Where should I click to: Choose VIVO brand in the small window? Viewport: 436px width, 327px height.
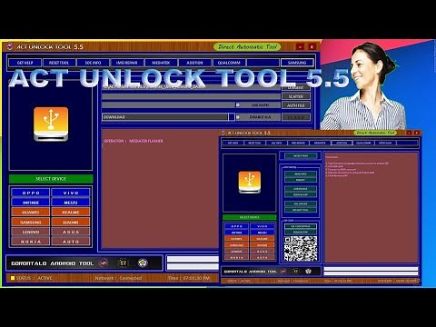[x=263, y=226]
